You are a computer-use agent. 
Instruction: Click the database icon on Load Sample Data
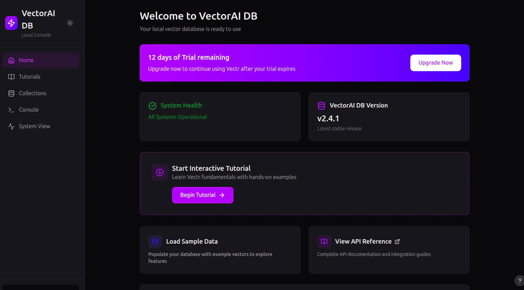[155, 241]
